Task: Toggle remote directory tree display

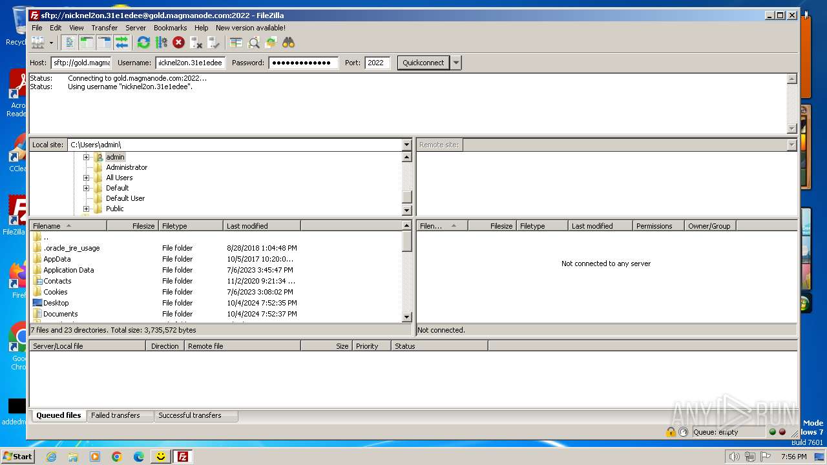Action: coord(105,43)
